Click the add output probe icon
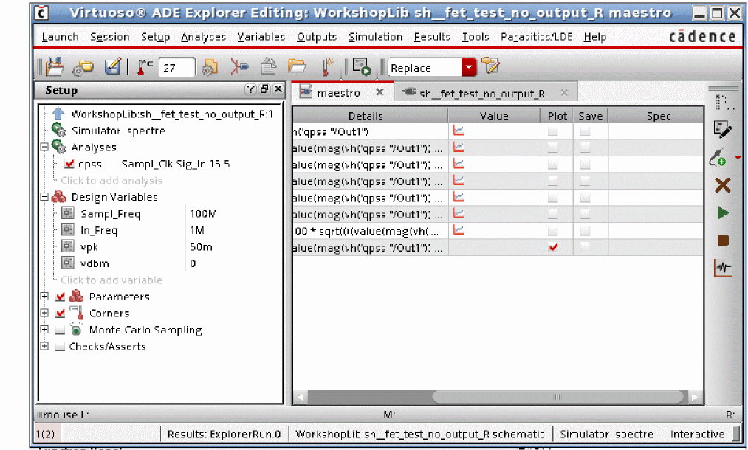This screenshot has height=450, width=748. (719, 157)
